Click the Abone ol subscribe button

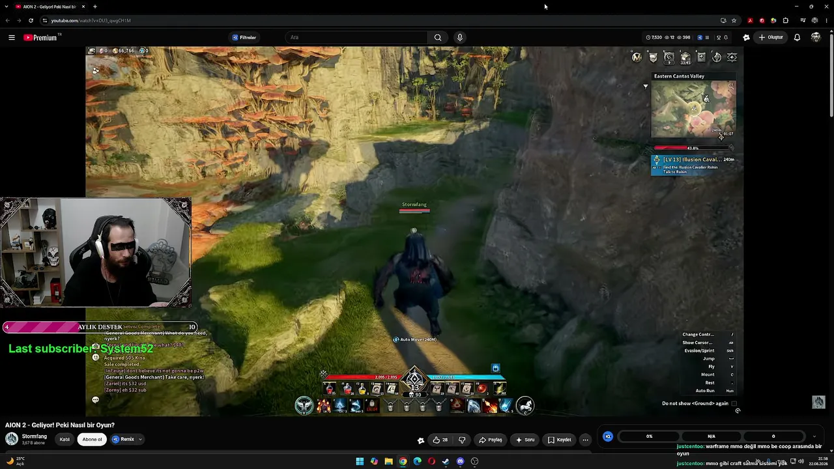pyautogui.click(x=92, y=440)
